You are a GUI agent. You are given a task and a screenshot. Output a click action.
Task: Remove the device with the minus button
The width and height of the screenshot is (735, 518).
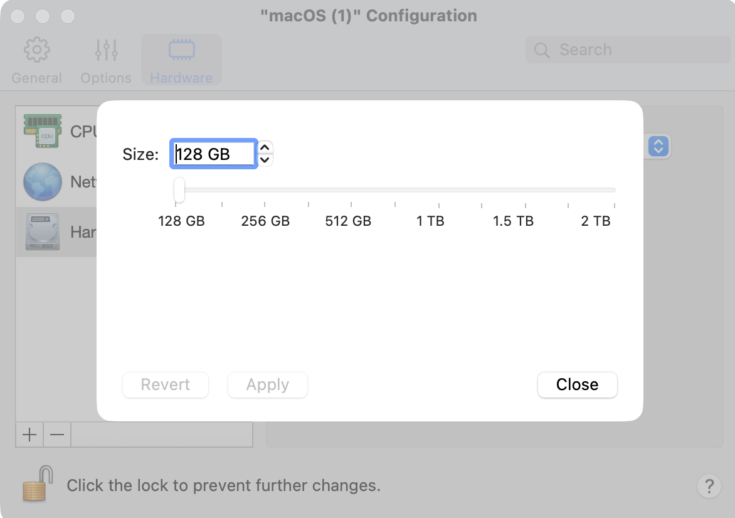[57, 435]
